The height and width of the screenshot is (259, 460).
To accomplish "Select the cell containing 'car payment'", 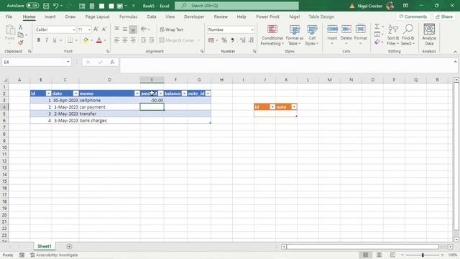I will (109, 107).
